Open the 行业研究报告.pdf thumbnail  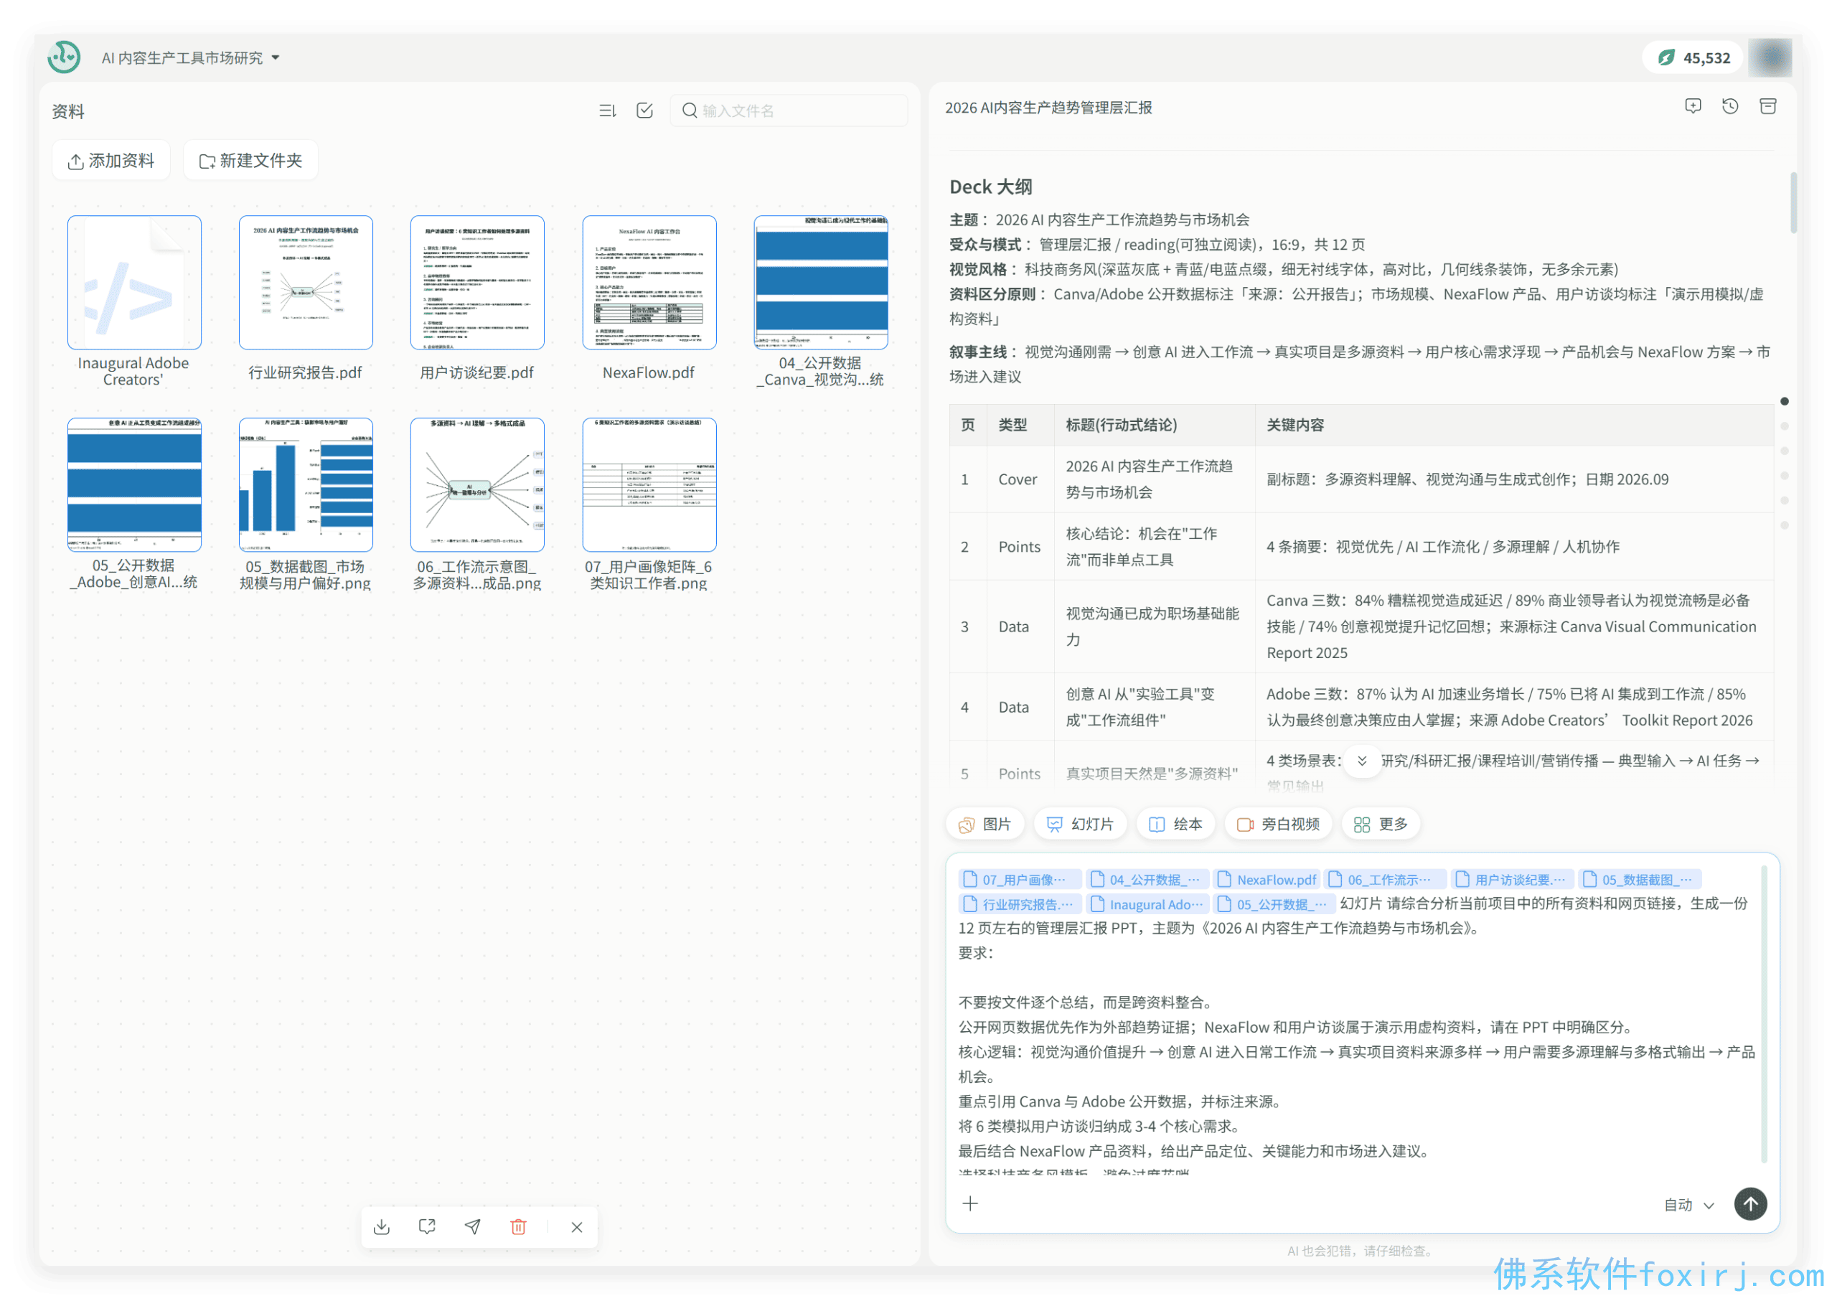(x=305, y=282)
